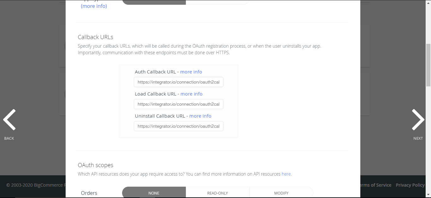Open Auth Callback URL more info

pyautogui.click(x=191, y=72)
